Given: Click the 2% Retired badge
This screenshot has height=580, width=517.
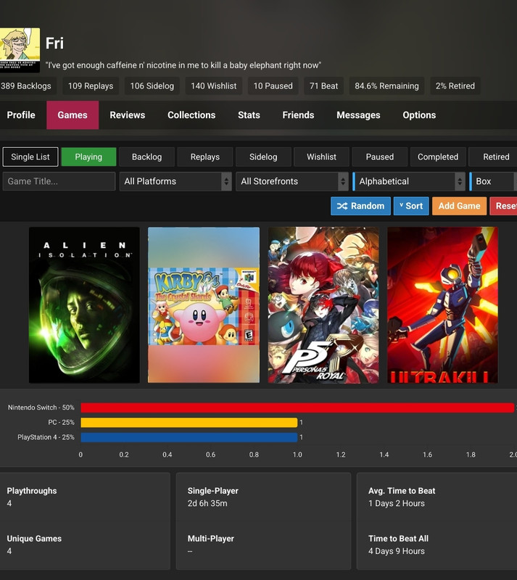Looking at the screenshot, I should point(455,86).
